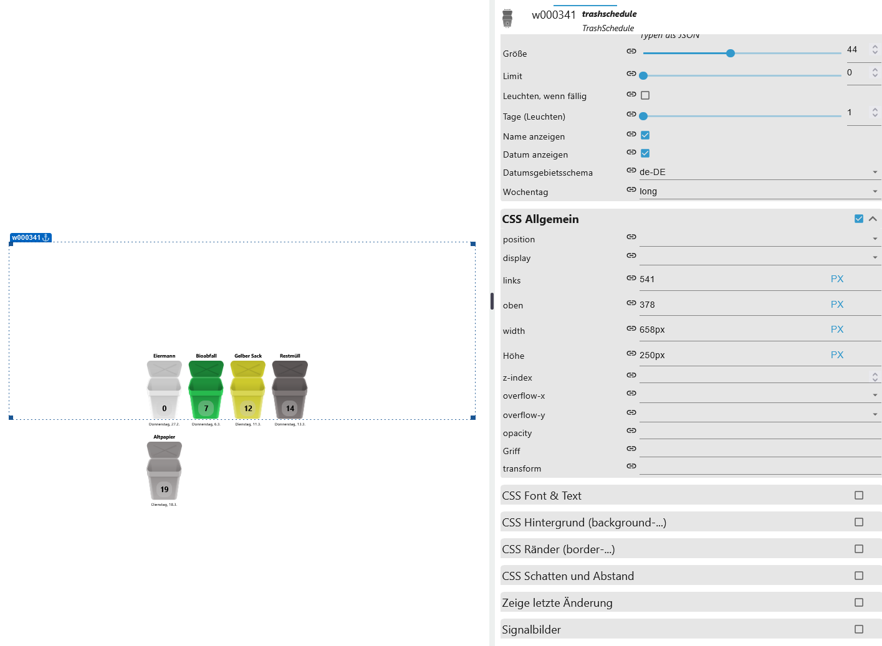
Task: Click link icon for width property
Action: pos(631,328)
